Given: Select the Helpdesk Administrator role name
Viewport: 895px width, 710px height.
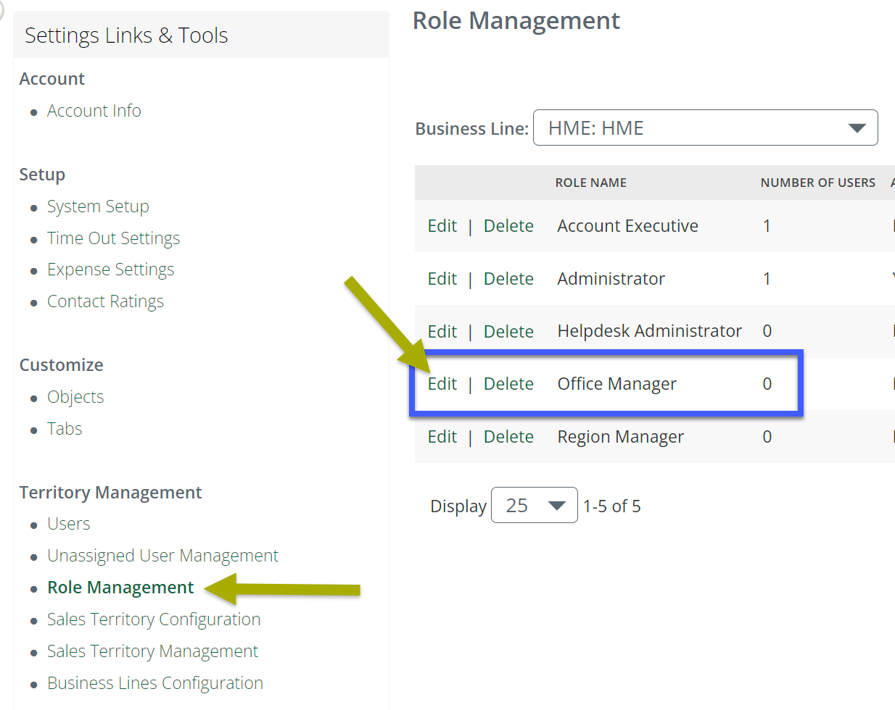Looking at the screenshot, I should click(x=649, y=331).
